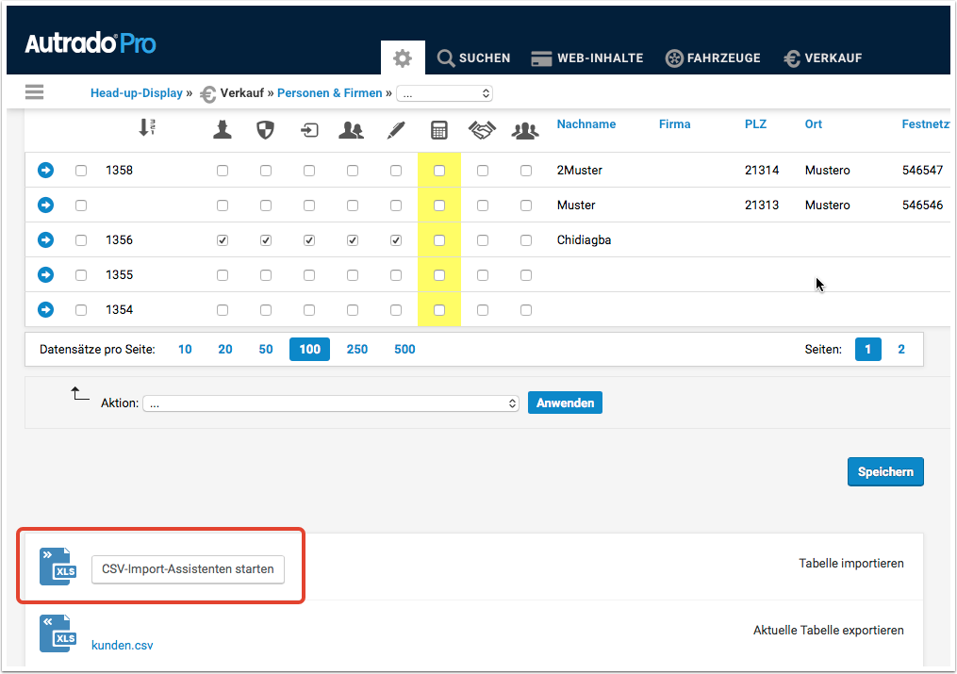Open the breadcrumb dropdown after Personen & Firmen

(x=444, y=93)
